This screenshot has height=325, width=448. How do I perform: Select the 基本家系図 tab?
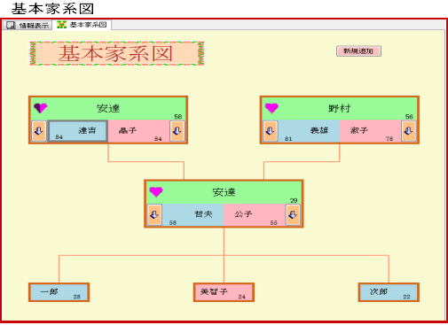coord(82,25)
